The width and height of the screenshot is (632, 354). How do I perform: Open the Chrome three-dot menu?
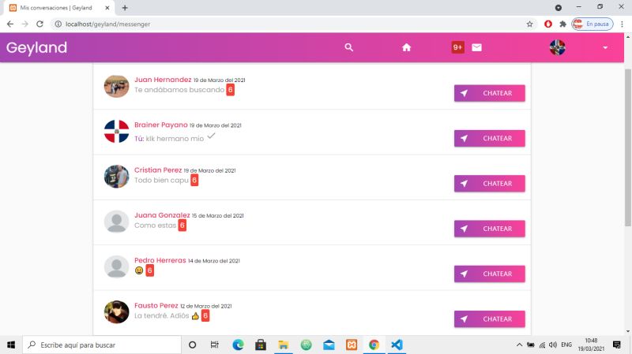coord(622,24)
